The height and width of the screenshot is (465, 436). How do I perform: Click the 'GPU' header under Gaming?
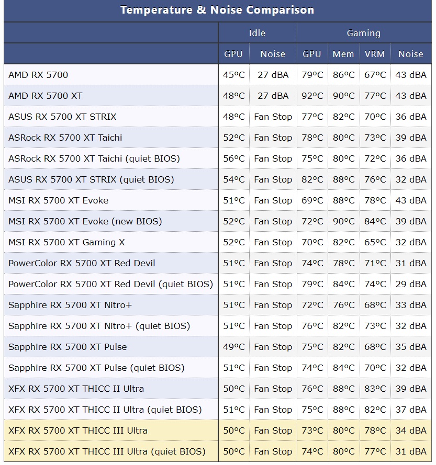click(311, 54)
